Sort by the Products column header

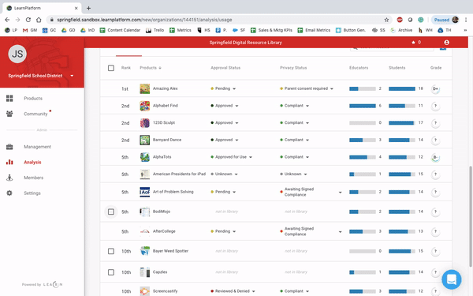(151, 68)
